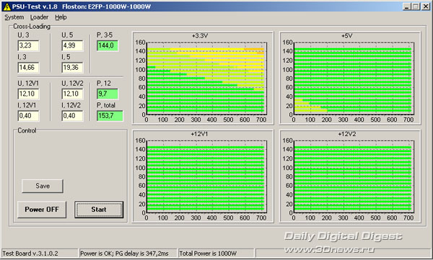Click the 'Control' group label
Screen dimensions: 433x260
coord(27,130)
